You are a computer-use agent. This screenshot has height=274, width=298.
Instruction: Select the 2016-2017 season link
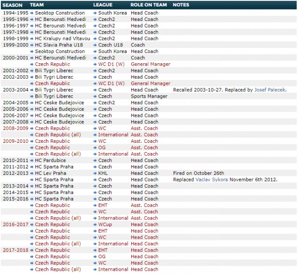15,224
